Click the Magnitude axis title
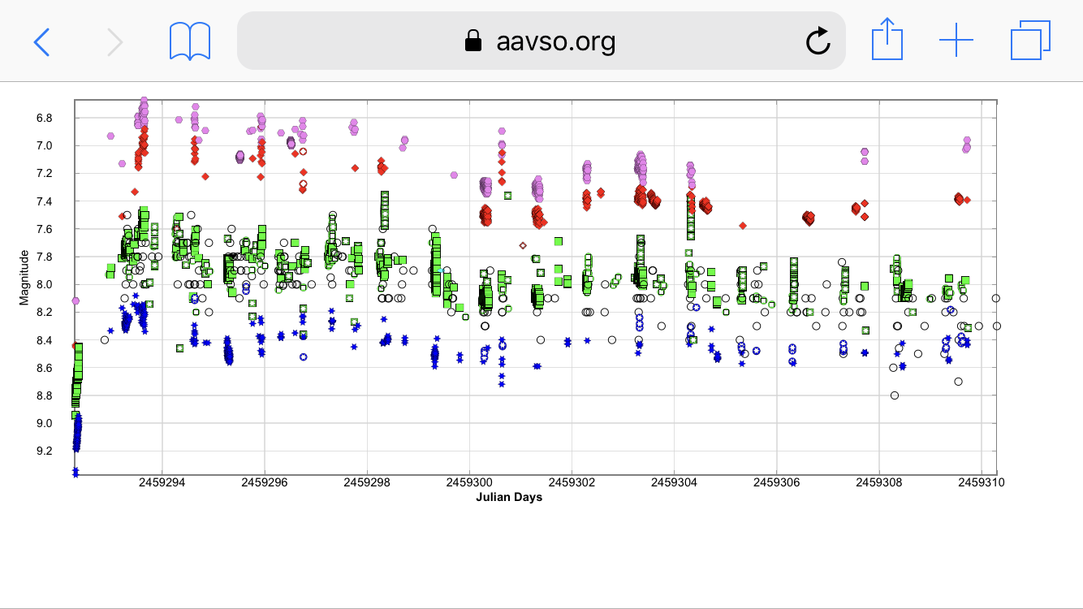This screenshot has height=609, width=1083. pos(24,278)
